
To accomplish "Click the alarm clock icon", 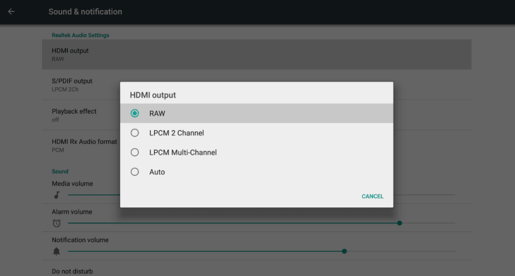I will click(x=57, y=223).
